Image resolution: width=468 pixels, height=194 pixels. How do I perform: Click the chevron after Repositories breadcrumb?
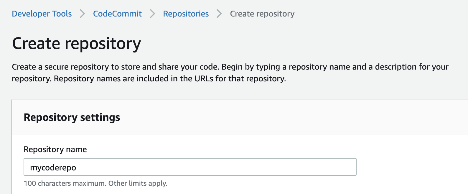[219, 14]
